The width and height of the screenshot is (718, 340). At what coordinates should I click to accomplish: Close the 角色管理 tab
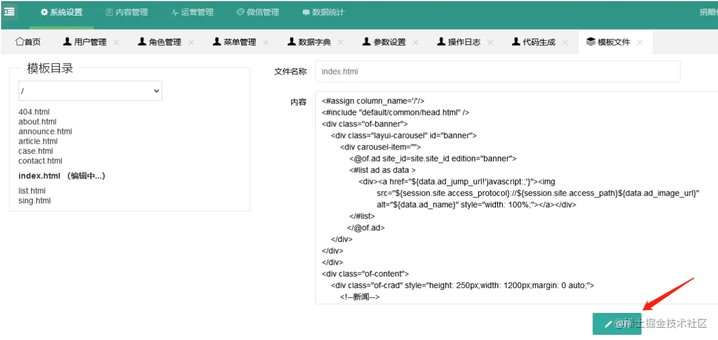click(x=191, y=42)
